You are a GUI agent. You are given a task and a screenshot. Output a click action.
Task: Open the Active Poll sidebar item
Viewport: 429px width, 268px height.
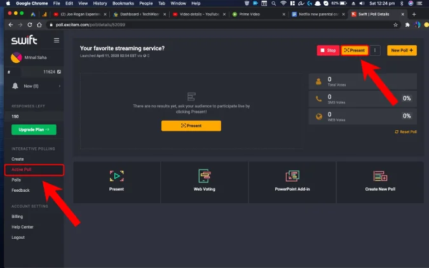tap(34, 170)
